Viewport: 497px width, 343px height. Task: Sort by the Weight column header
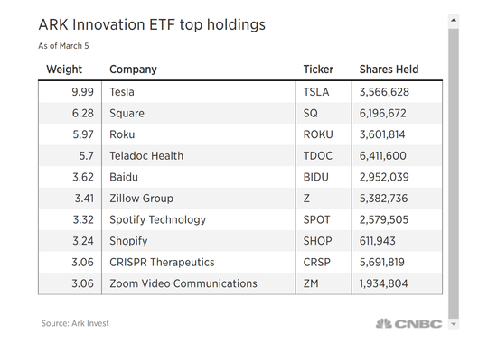tap(64, 69)
